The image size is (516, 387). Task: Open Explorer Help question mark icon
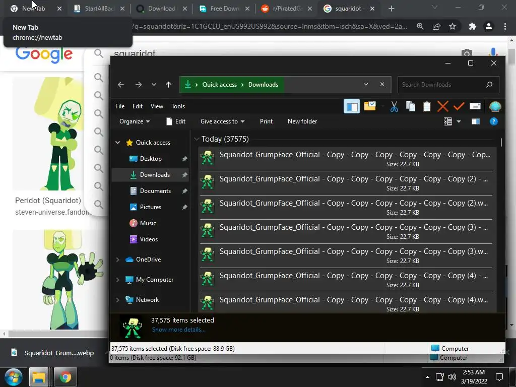point(494,121)
